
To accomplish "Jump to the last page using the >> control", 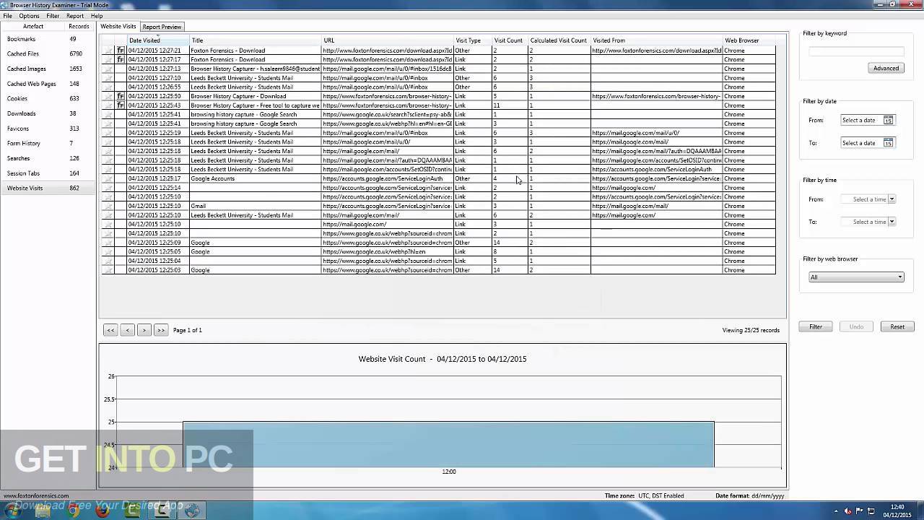I will [x=160, y=330].
